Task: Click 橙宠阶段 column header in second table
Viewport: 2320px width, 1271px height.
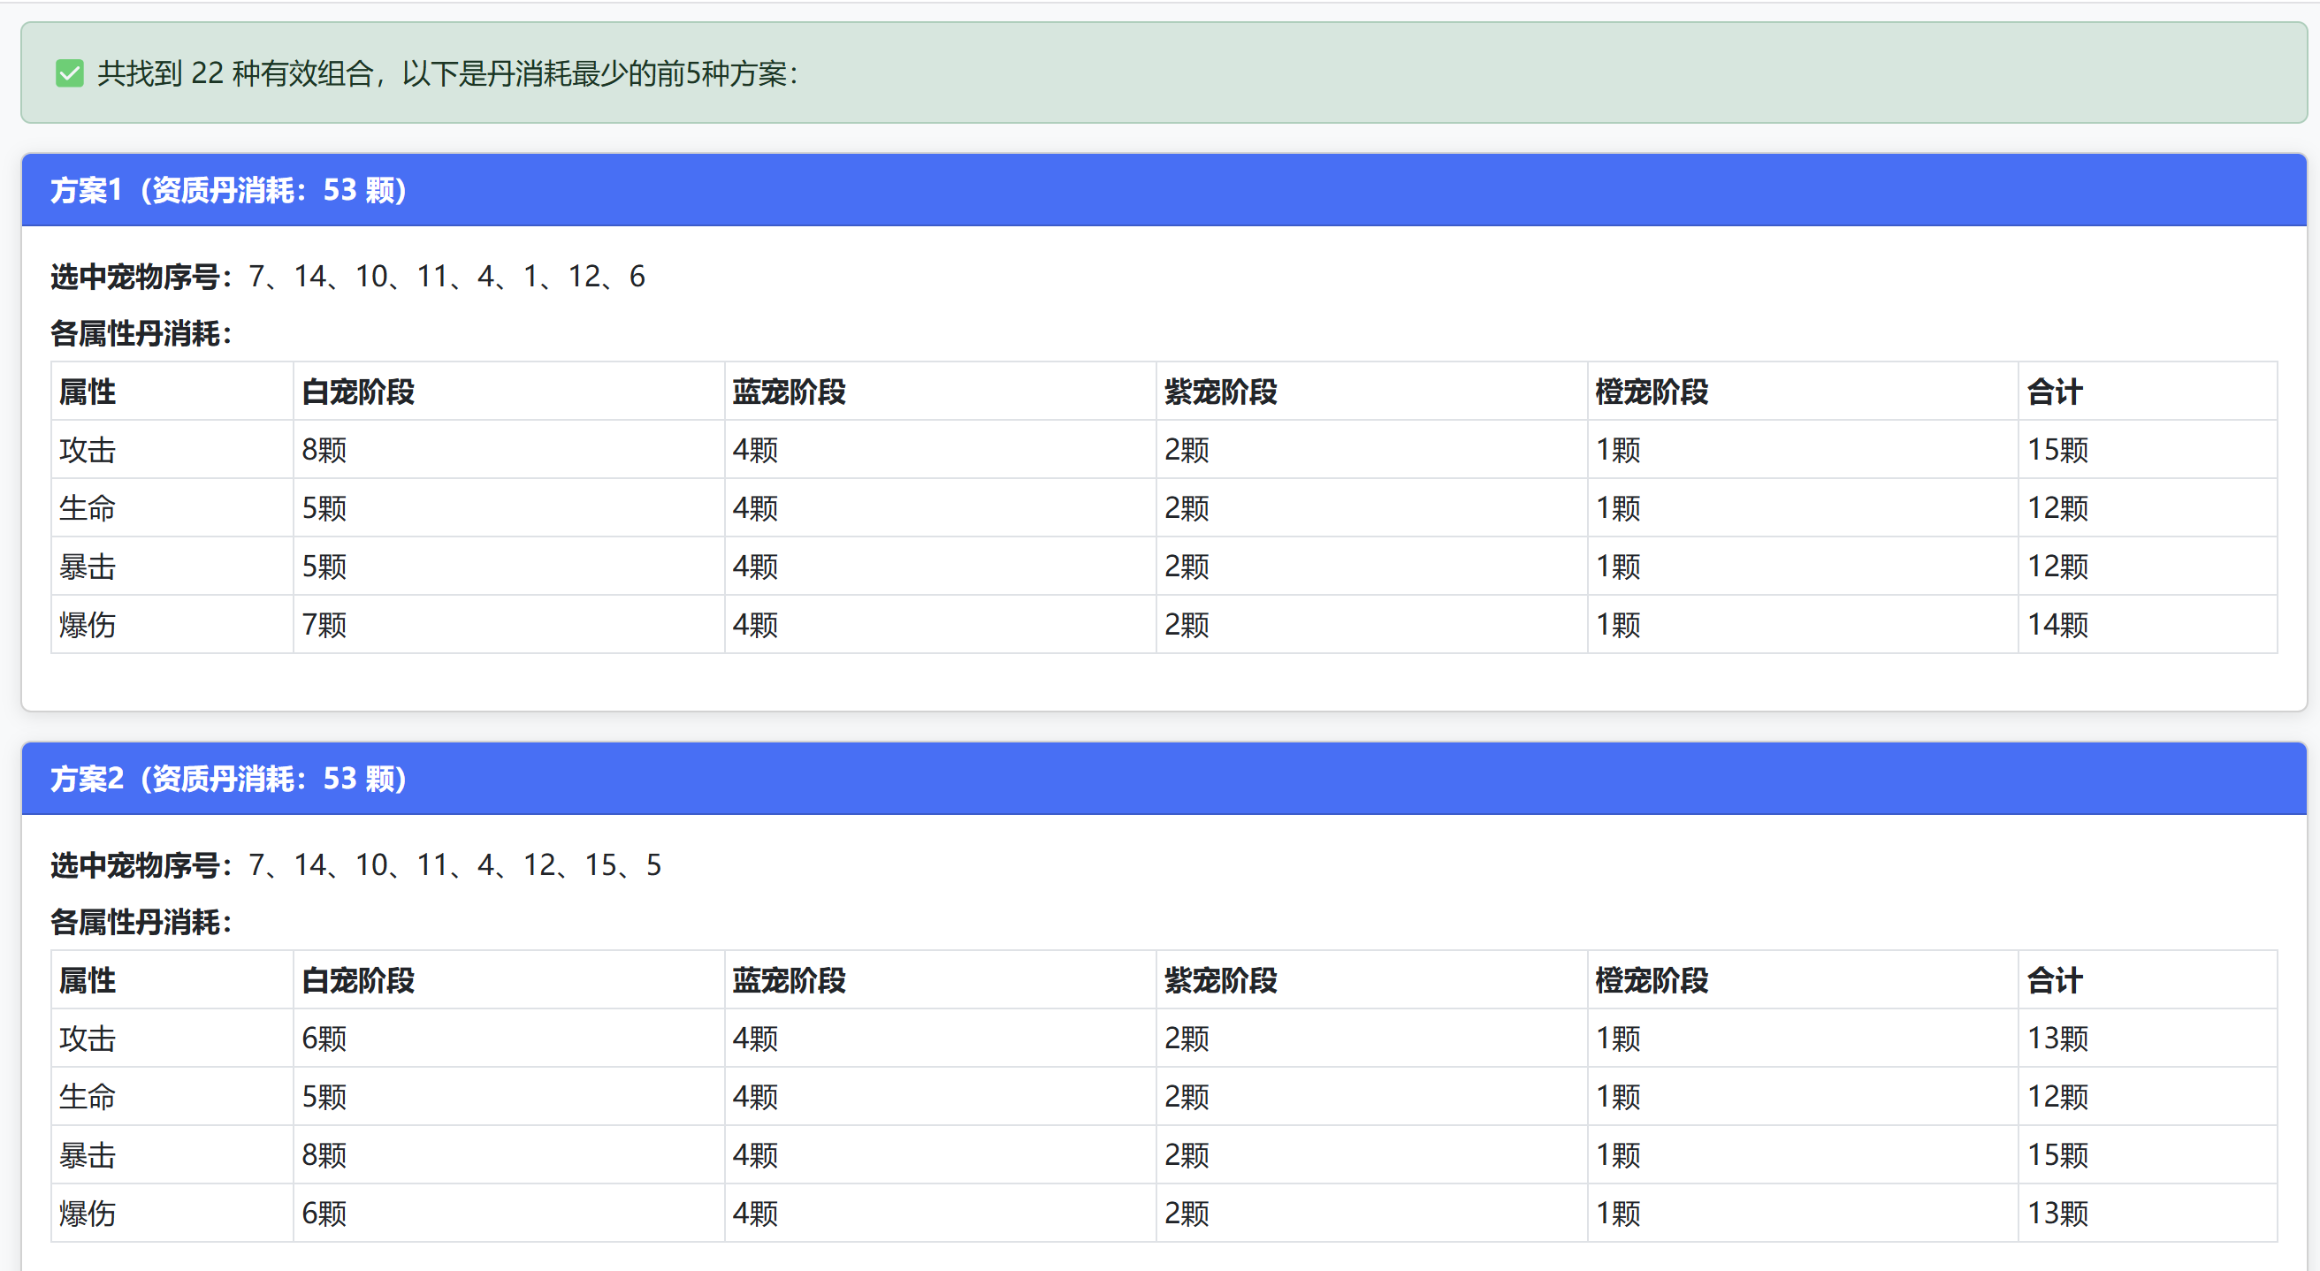Action: 1652,980
